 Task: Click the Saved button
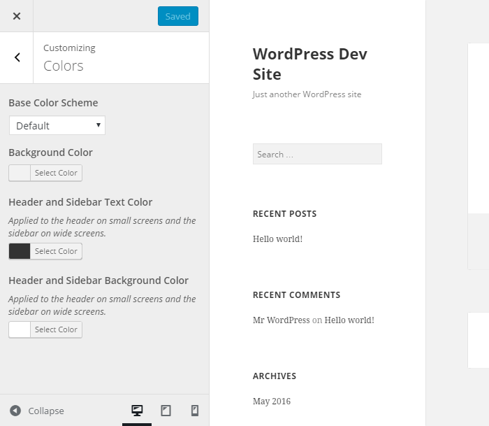pos(177,16)
